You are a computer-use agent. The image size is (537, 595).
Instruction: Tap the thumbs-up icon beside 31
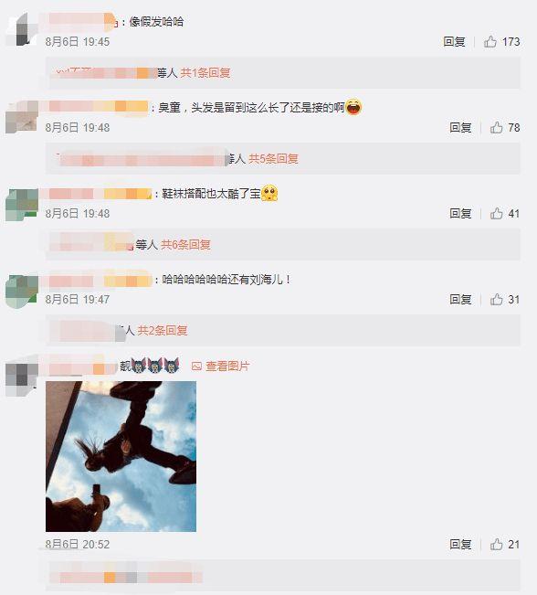pos(496,300)
